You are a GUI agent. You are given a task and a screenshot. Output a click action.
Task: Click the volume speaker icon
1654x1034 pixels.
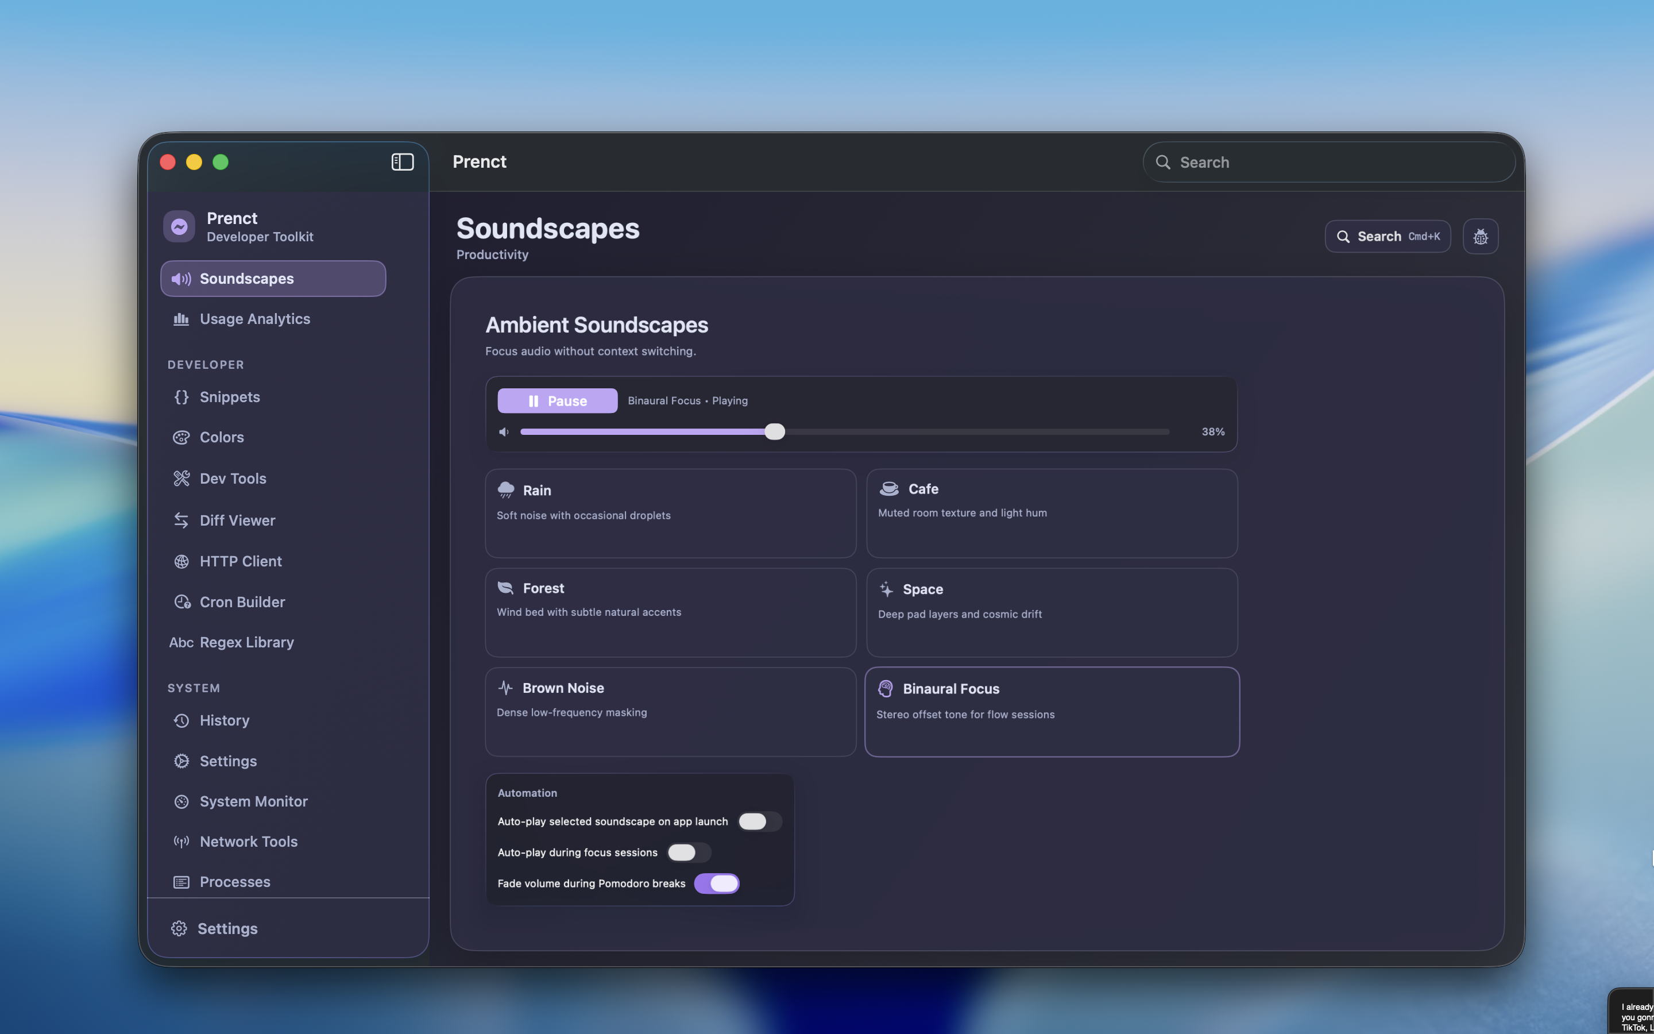pos(504,431)
